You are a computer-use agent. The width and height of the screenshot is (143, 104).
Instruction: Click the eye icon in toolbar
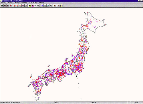(51, 6)
